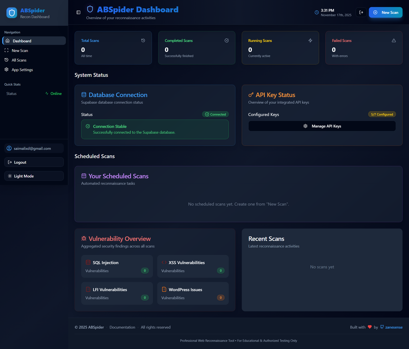The width and height of the screenshot is (409, 349).
Task: Toggle the sidebar panel icon
Action: tap(78, 12)
